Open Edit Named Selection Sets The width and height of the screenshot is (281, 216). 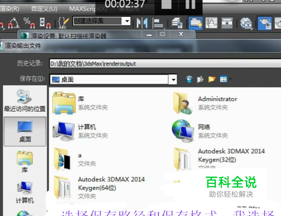pos(64,23)
